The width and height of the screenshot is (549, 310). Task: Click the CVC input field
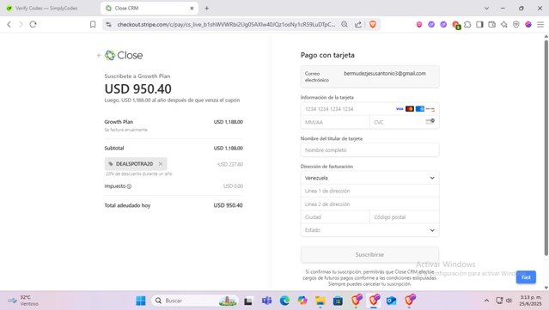405,122
